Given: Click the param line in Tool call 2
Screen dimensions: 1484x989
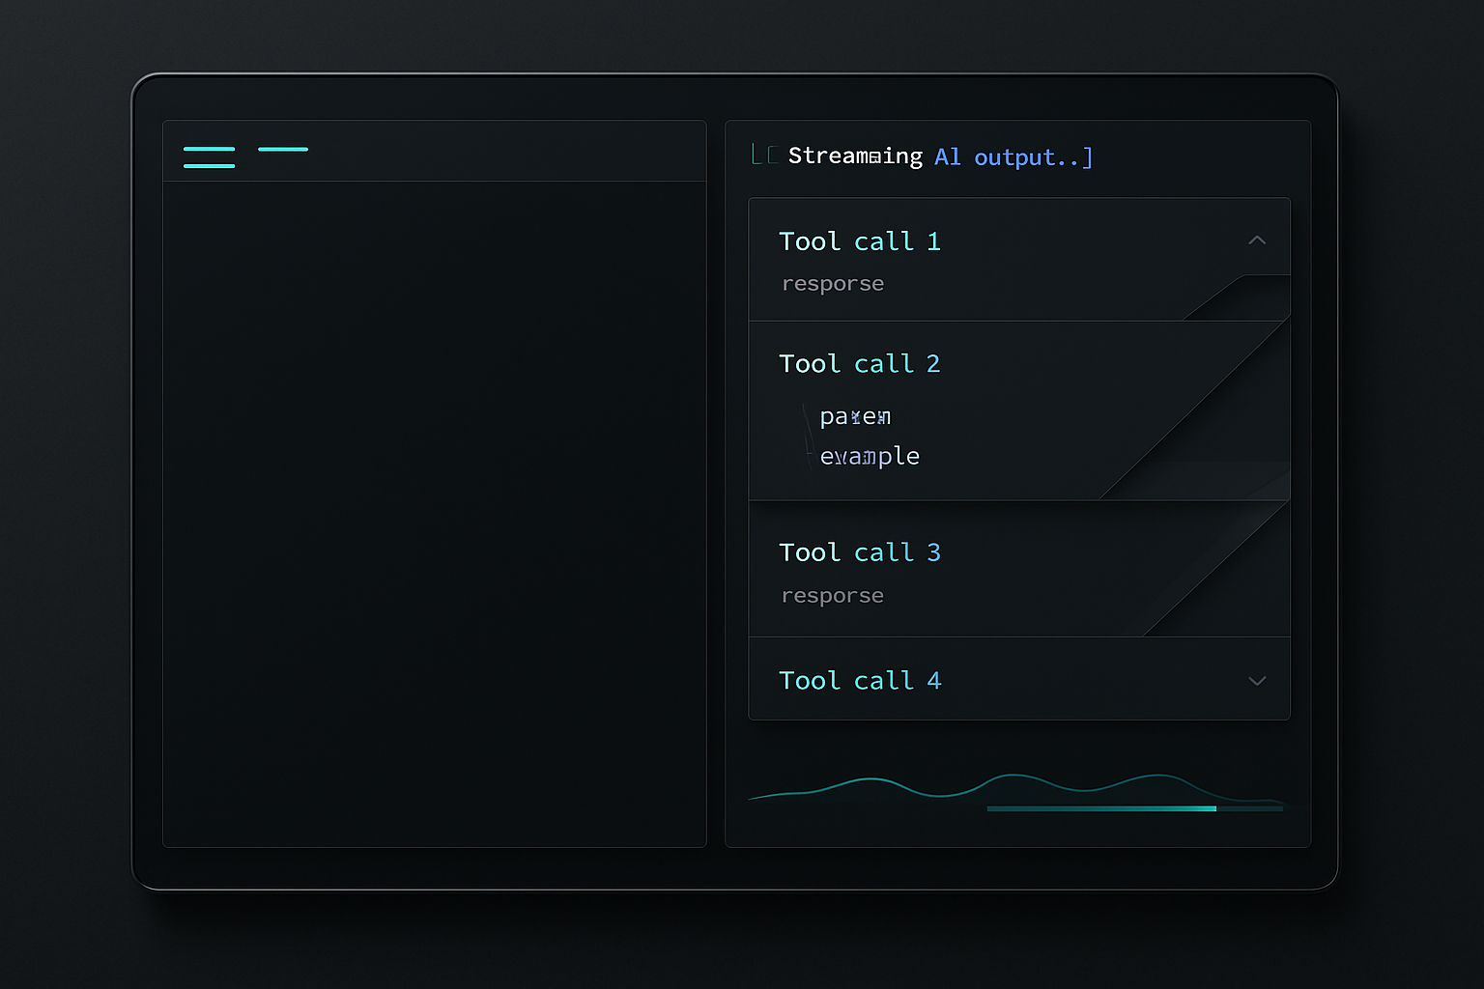Looking at the screenshot, I should (855, 417).
